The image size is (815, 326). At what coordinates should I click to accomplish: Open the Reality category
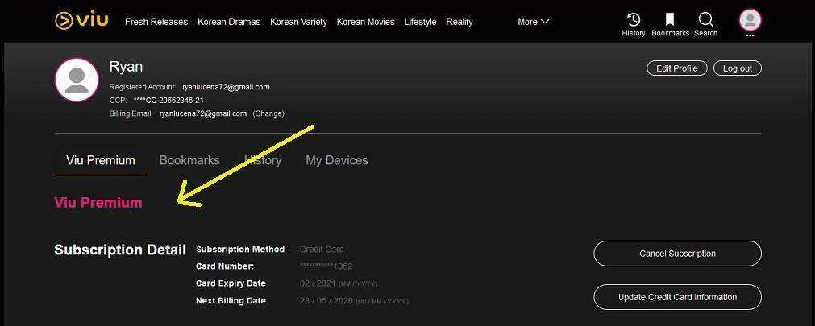click(459, 22)
